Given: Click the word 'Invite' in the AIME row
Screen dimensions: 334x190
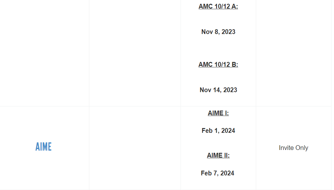Looking at the screenshot, I should coord(286,148).
